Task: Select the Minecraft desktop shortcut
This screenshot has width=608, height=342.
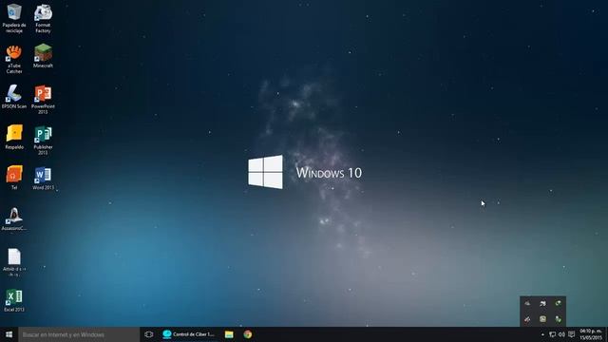Action: (43, 56)
